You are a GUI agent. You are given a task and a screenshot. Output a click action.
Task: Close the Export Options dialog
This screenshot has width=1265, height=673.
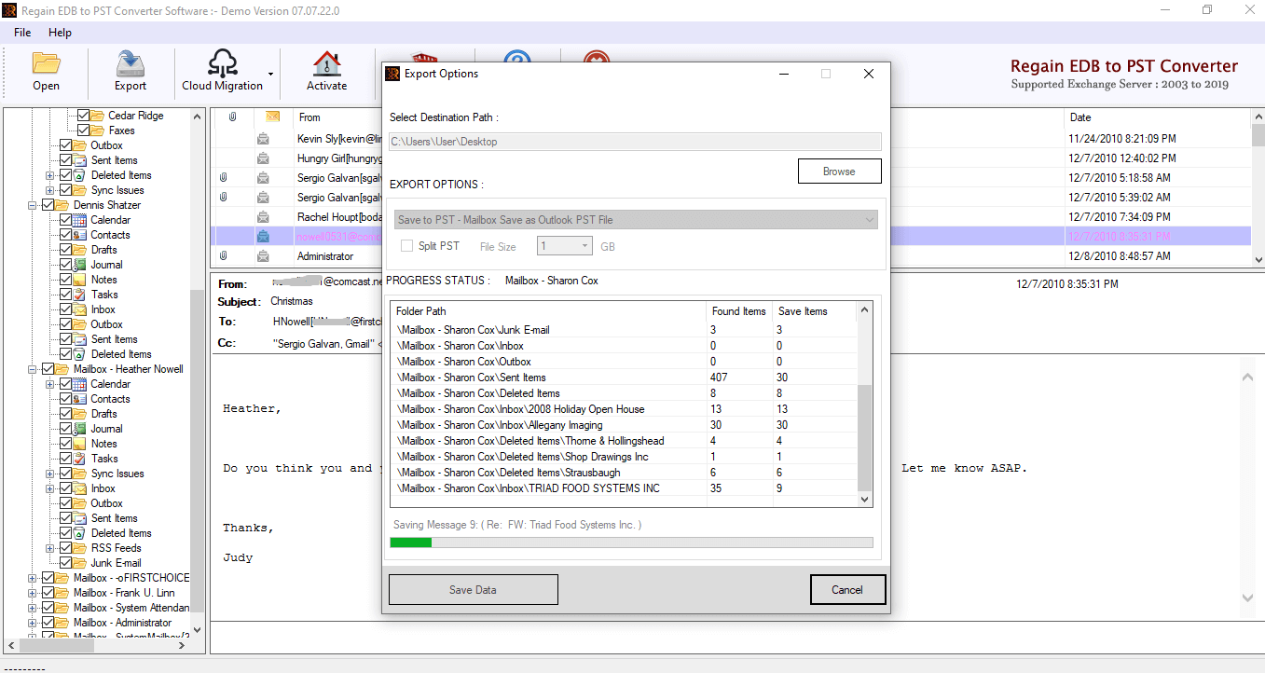868,74
